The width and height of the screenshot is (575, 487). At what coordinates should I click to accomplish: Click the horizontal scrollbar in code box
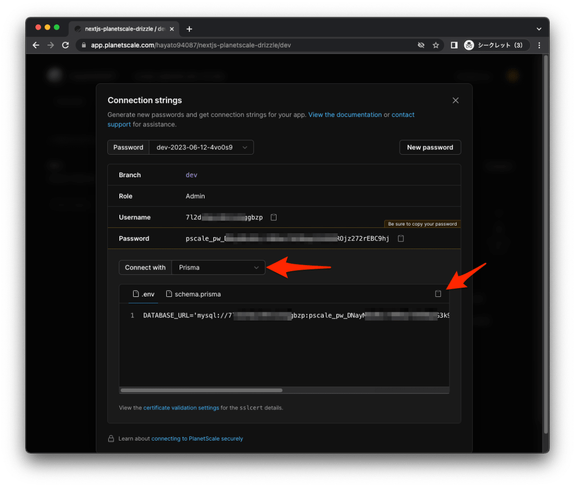201,390
